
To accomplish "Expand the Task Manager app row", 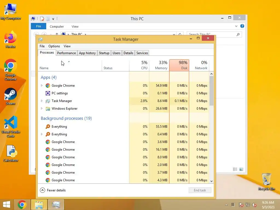I will point(42,101).
